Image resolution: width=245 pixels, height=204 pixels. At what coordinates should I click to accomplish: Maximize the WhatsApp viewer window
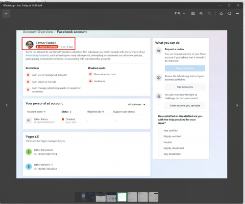tap(229, 5)
